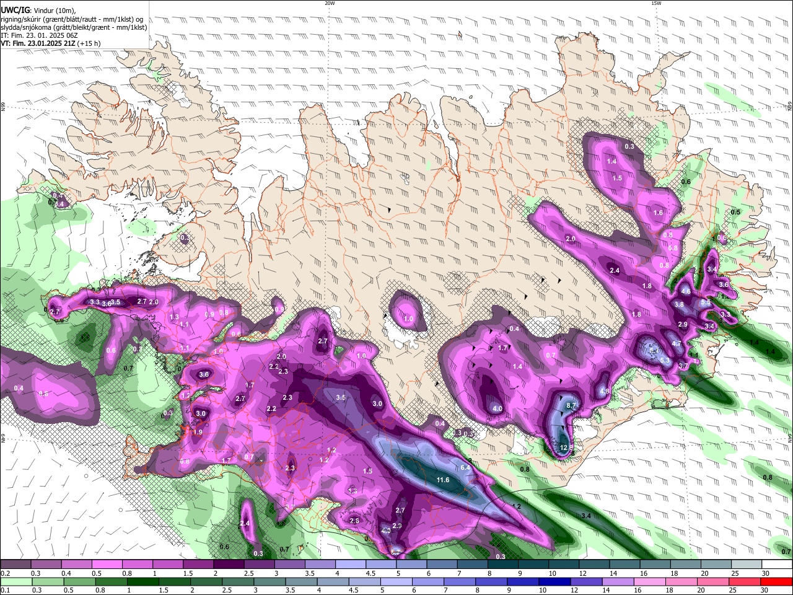793x595 pixels.
Task: Click the dark blue swatch between 10 and 12
Action: [x=555, y=581]
